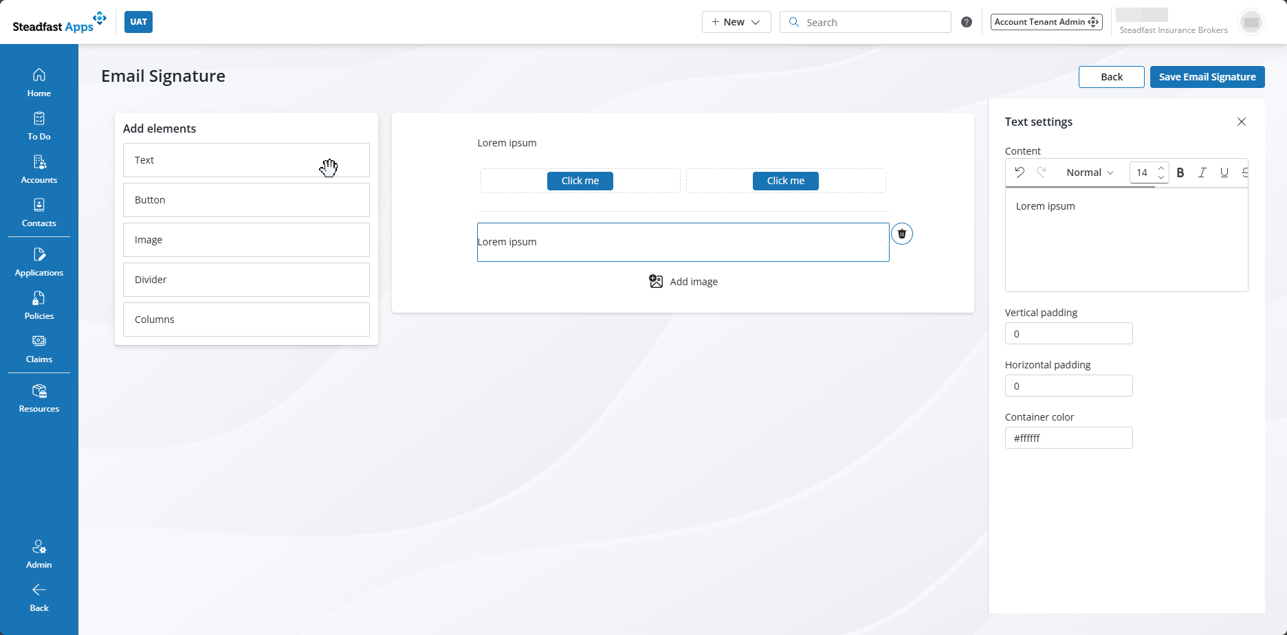Viewport: 1287px width, 635px height.
Task: Select the Button element tile
Action: click(246, 200)
